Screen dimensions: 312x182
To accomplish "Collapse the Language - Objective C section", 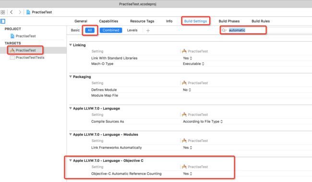I will click(x=71, y=160).
